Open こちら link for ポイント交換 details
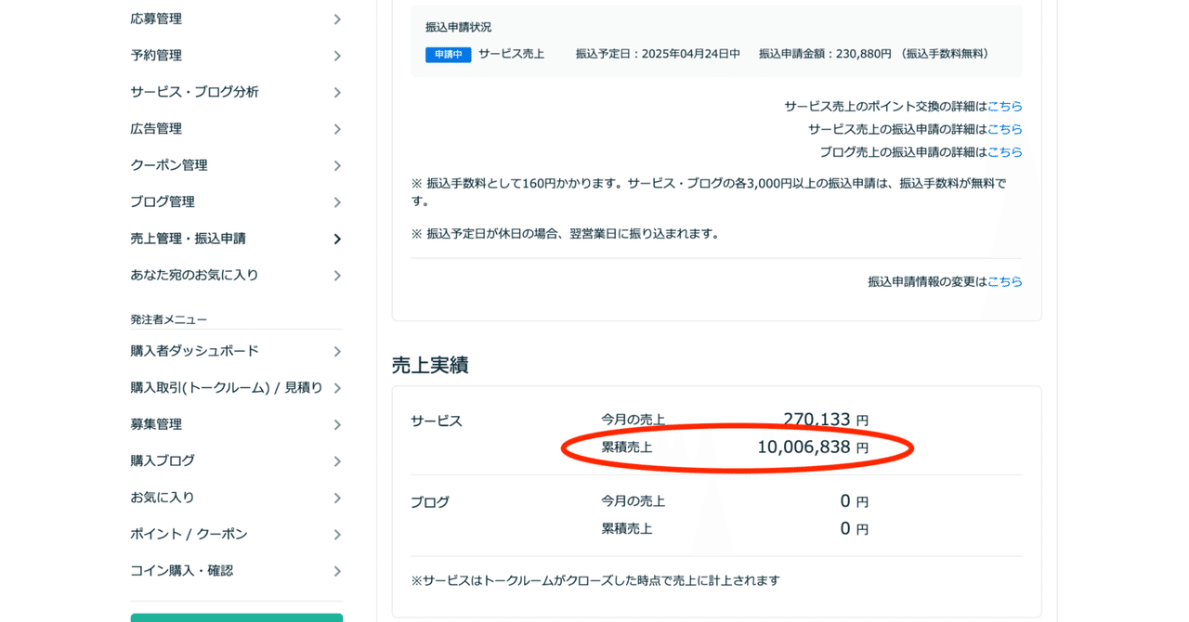1189x622 pixels. tap(1004, 107)
